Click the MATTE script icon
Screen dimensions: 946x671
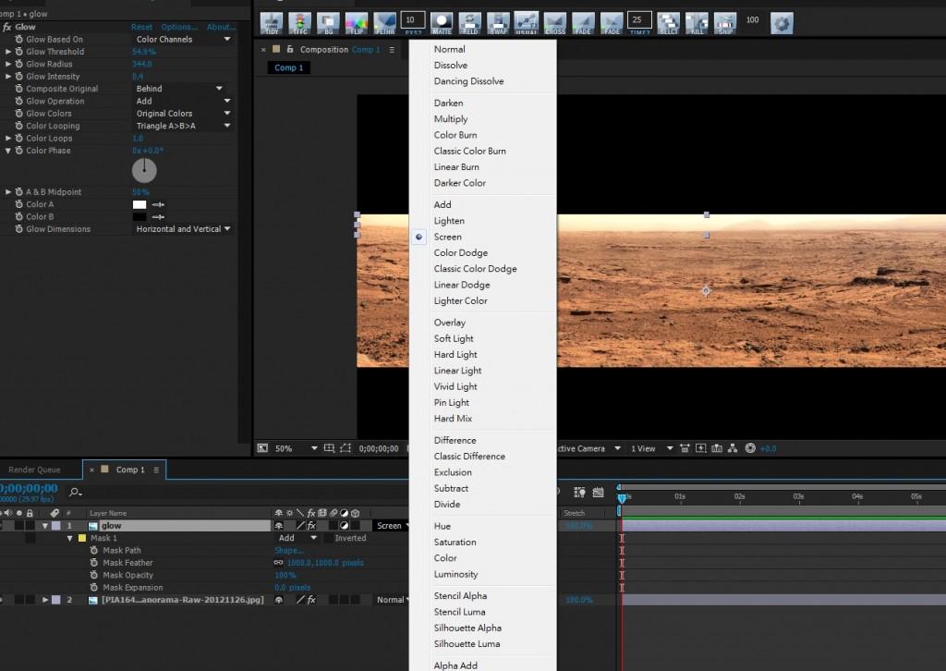coord(442,22)
